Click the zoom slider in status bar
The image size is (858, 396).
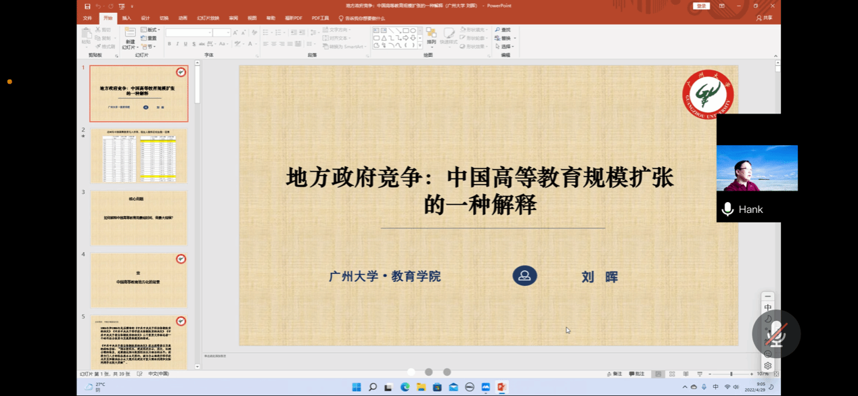731,374
